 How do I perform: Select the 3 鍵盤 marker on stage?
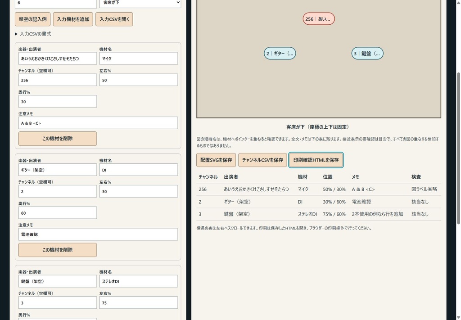(x=367, y=53)
